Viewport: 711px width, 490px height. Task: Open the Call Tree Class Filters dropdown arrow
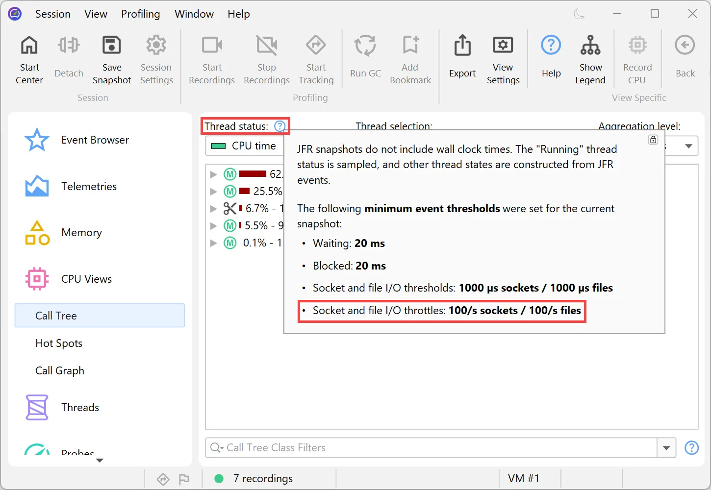pos(666,448)
